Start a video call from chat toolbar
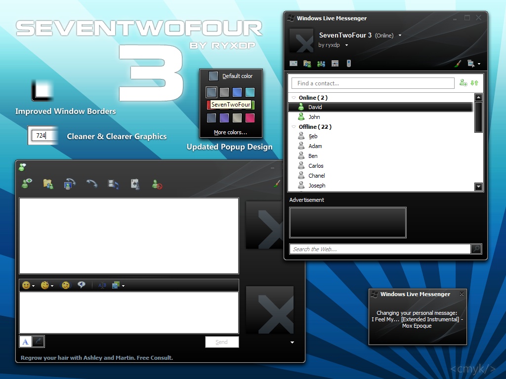The width and height of the screenshot is (506, 379). click(x=70, y=184)
